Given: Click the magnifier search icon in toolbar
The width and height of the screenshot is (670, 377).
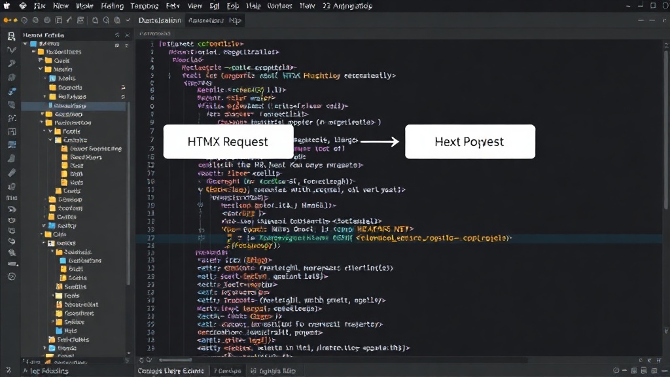Looking at the screenshot, I should pos(105,20).
